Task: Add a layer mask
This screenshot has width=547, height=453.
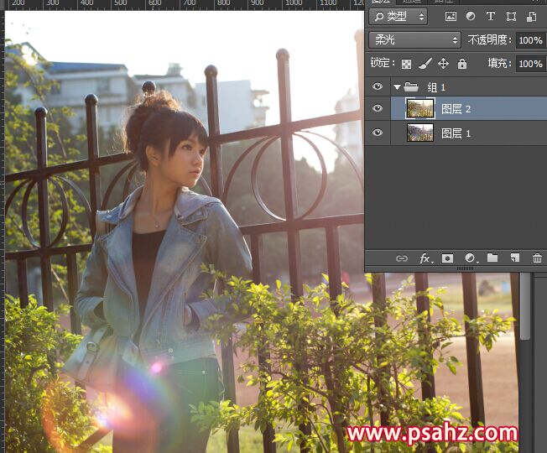Action: [447, 258]
